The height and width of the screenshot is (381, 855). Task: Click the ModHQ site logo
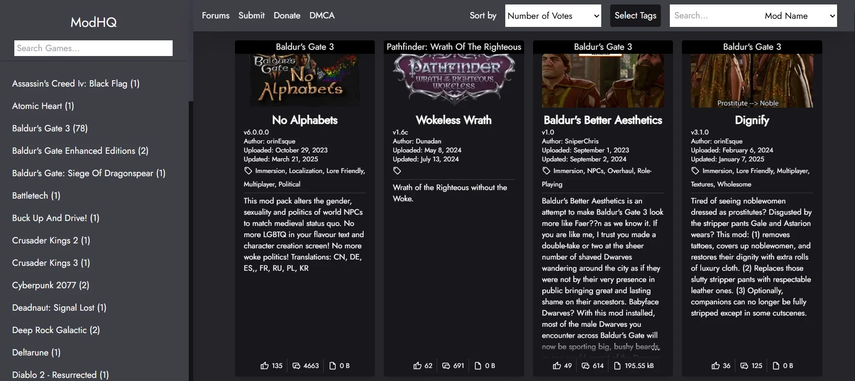94,22
